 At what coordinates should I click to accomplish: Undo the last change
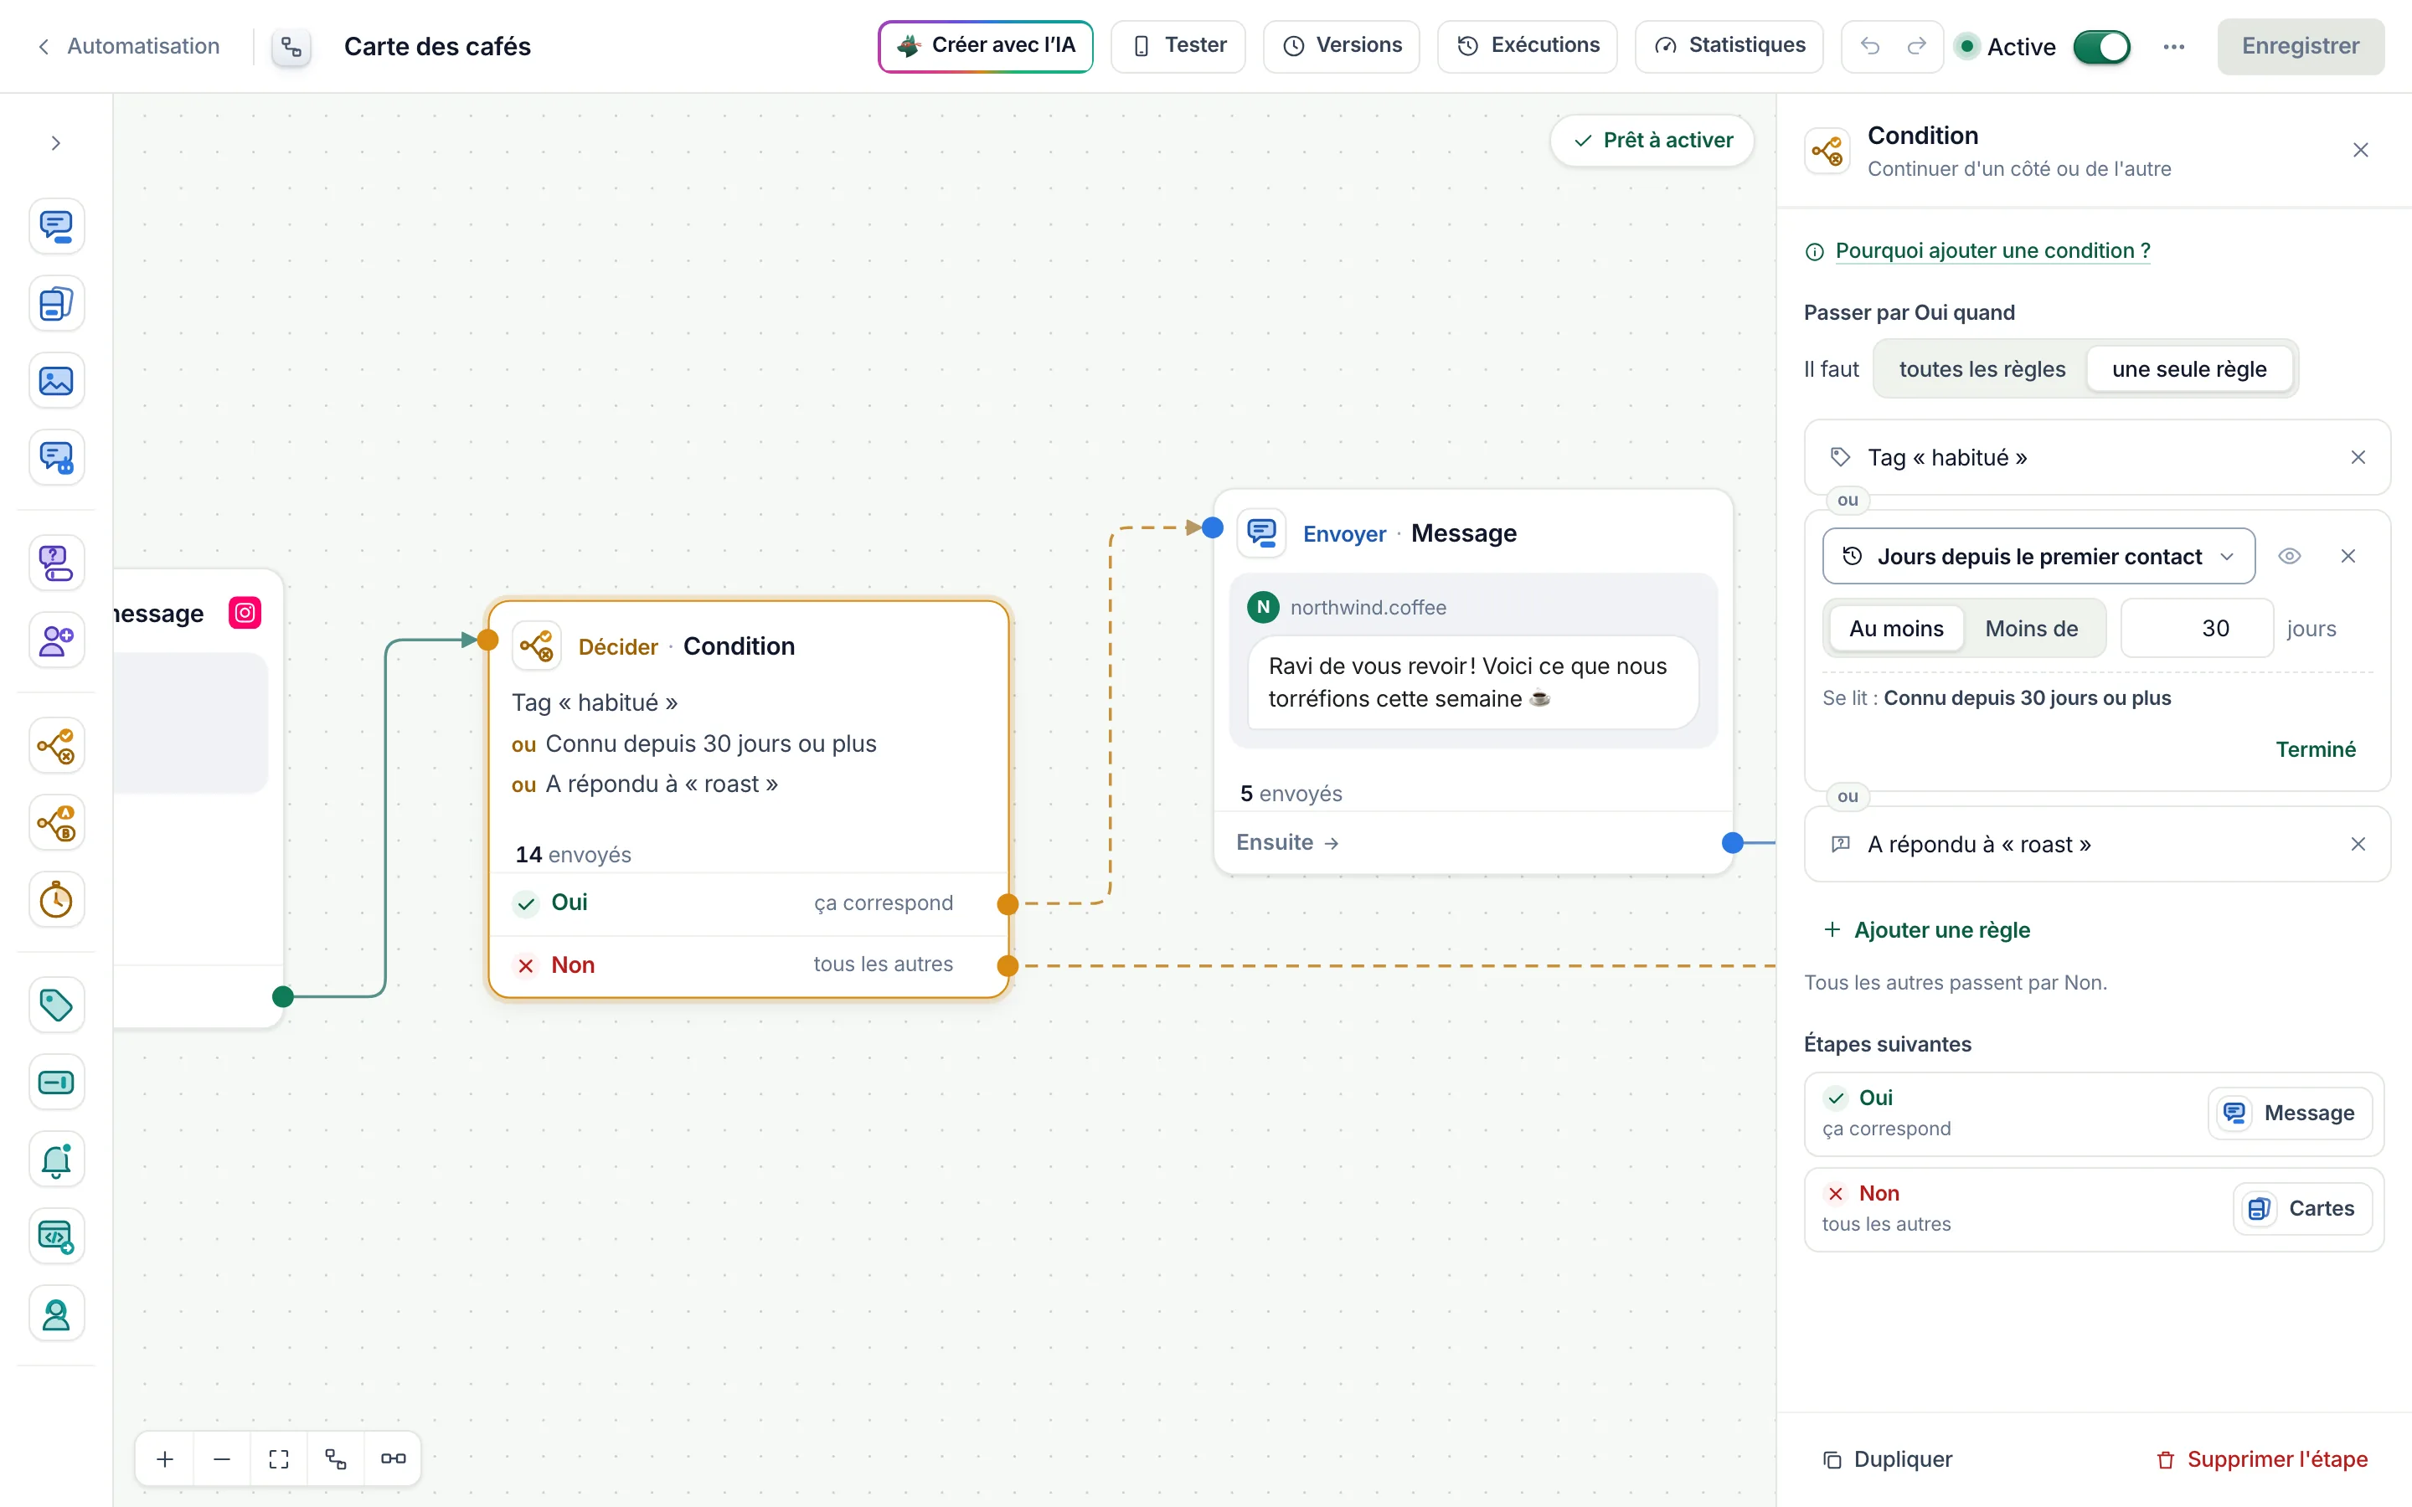coord(1870,46)
